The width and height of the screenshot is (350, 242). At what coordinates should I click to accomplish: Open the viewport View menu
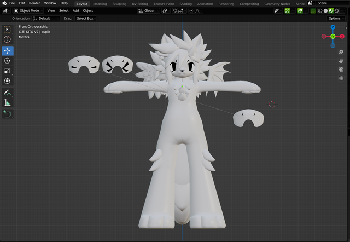(51, 11)
